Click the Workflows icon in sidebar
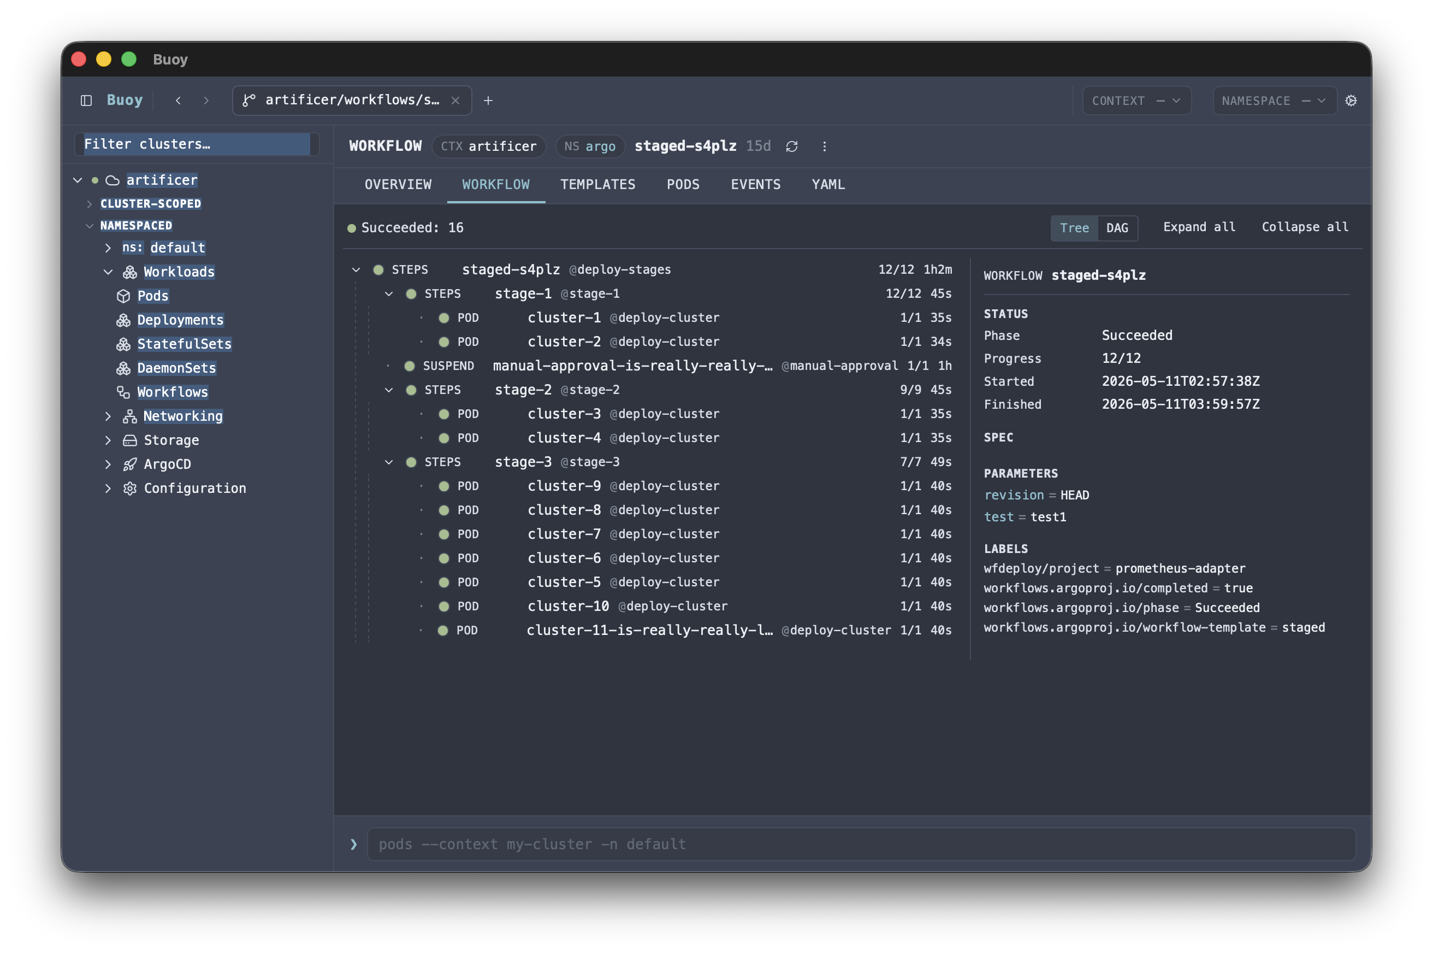The width and height of the screenshot is (1433, 953). point(123,392)
